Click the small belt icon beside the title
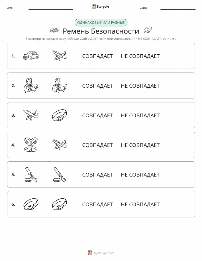The image size is (202, 261). (x=148, y=30)
